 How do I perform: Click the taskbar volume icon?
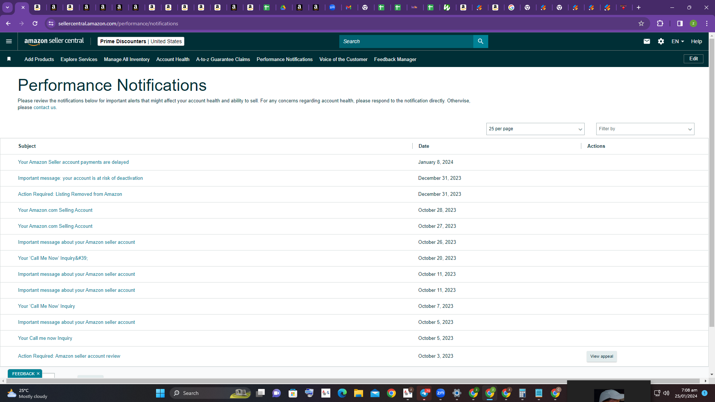666,393
